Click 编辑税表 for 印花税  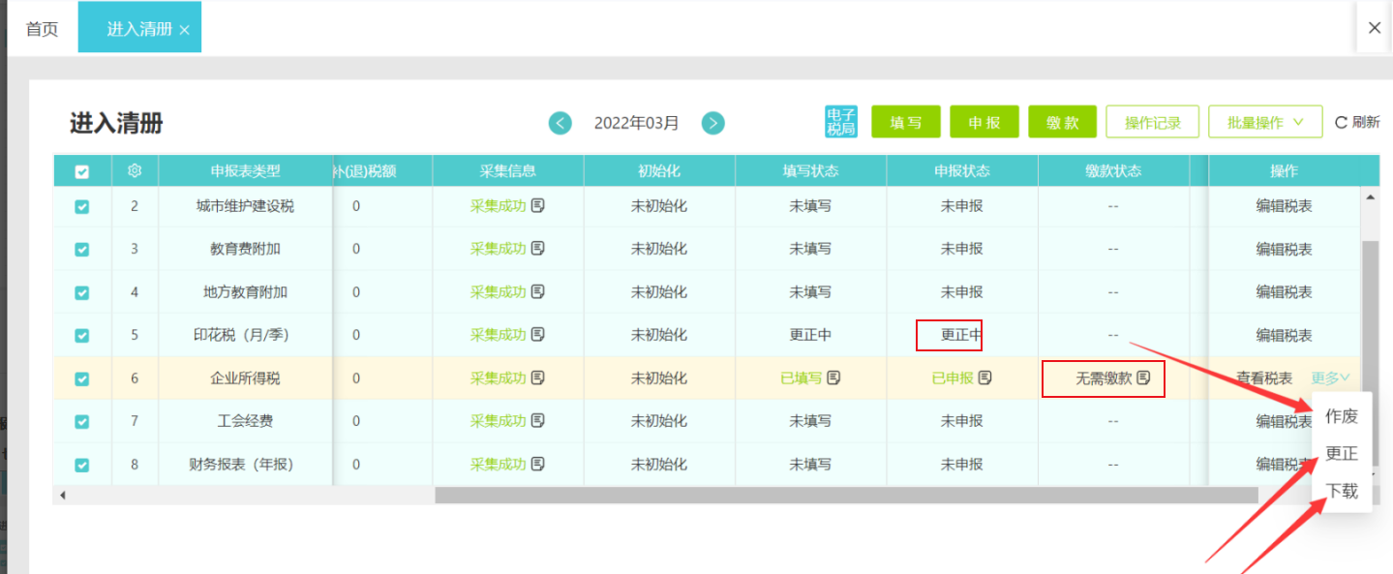point(1284,334)
